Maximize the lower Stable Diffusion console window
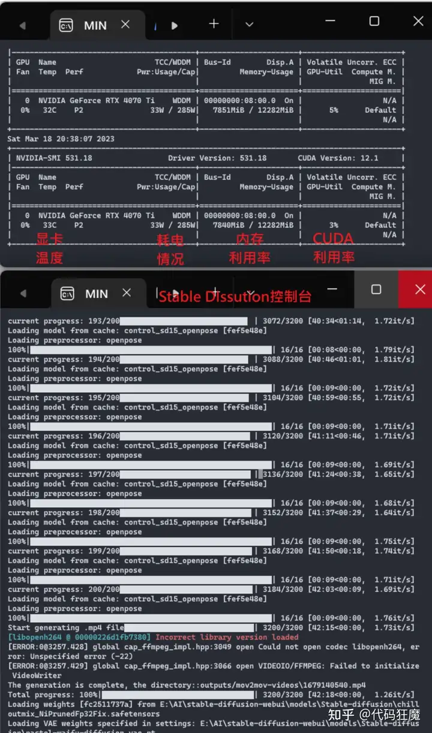Screen dimensions: 432x733 [x=376, y=290]
